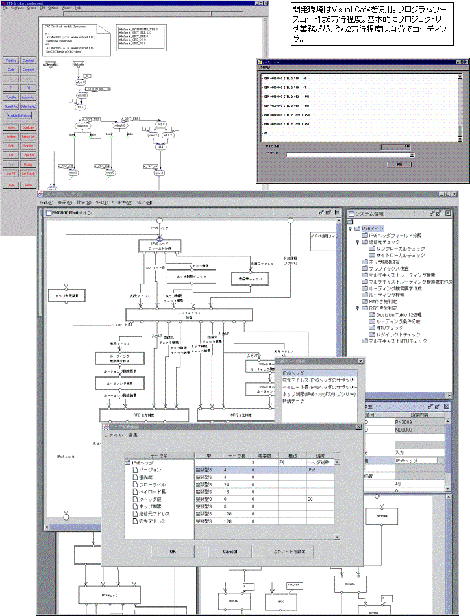Open the command combo box dropdown arrow
The height and width of the screenshot is (616, 470).
(x=412, y=154)
